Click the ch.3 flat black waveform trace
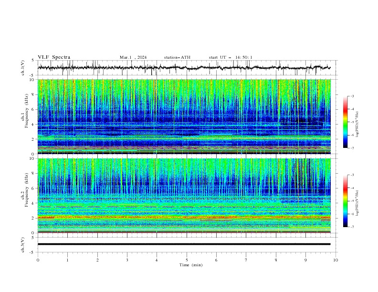This screenshot has width=378, height=292. pos(184,244)
